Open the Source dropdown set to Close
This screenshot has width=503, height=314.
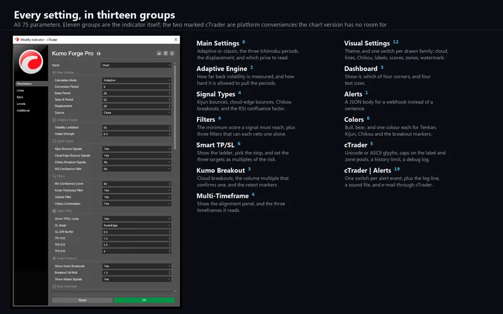136,112
